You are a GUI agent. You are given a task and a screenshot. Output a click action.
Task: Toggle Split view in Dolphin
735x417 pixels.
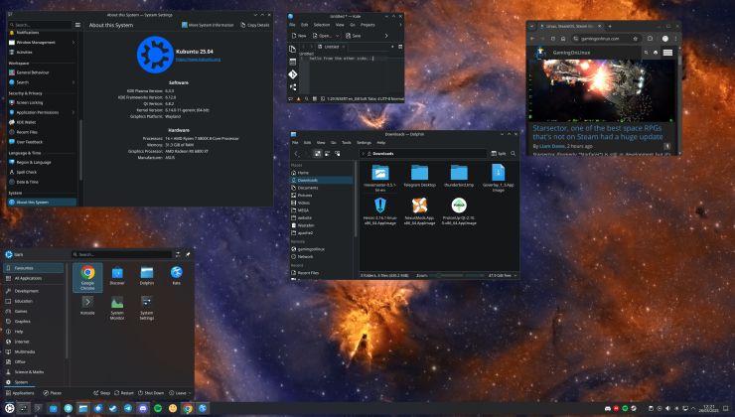[x=502, y=154]
